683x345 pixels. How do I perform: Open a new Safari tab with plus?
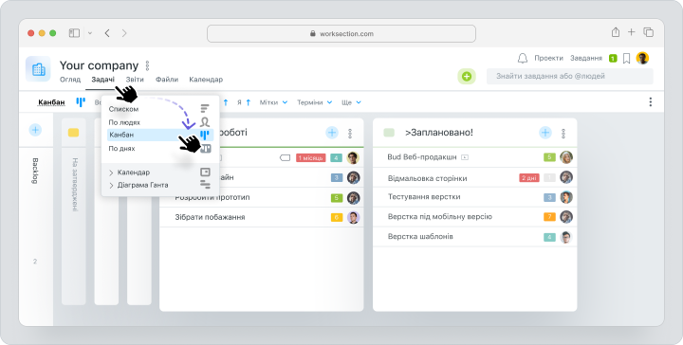tap(631, 32)
